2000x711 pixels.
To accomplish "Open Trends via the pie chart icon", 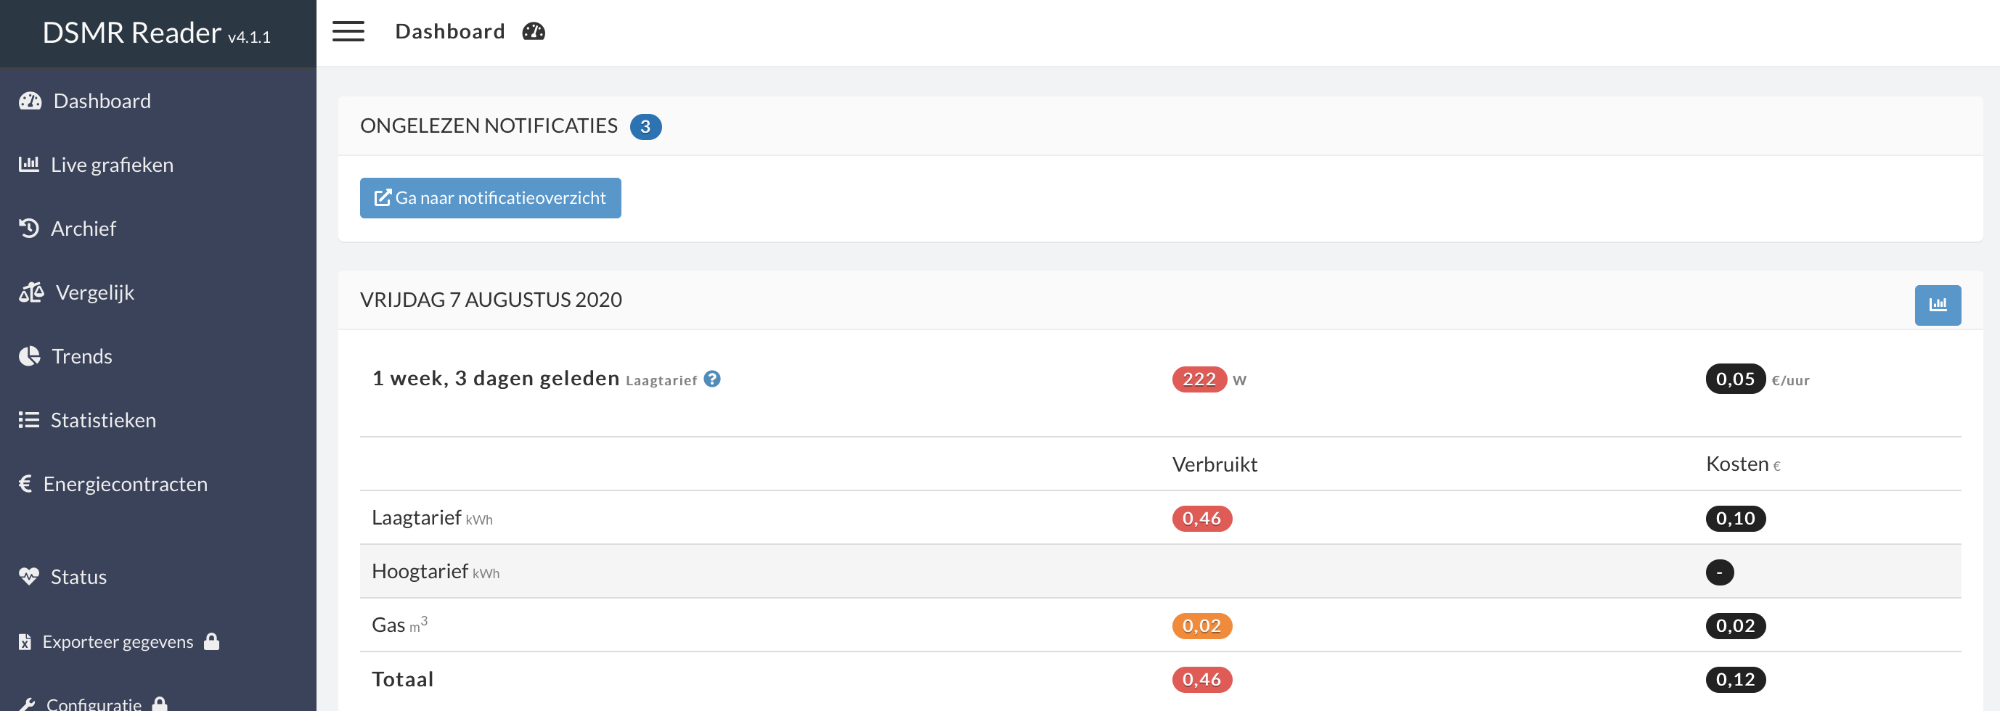I will tap(29, 356).
